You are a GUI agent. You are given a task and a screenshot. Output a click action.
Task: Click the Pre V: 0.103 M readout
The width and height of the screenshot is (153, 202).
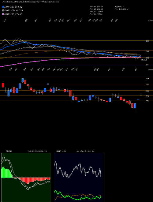pyautogui.click(x=121, y=9)
